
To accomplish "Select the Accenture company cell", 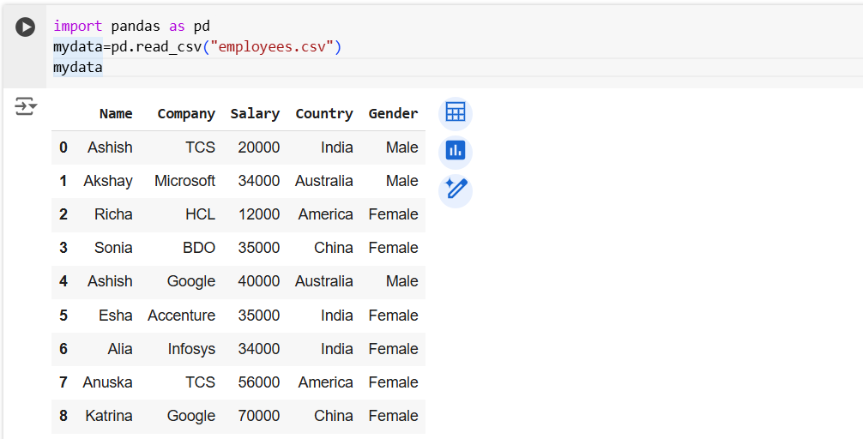I will [x=181, y=316].
